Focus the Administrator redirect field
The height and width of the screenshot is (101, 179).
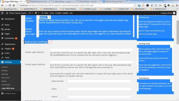[100, 81]
